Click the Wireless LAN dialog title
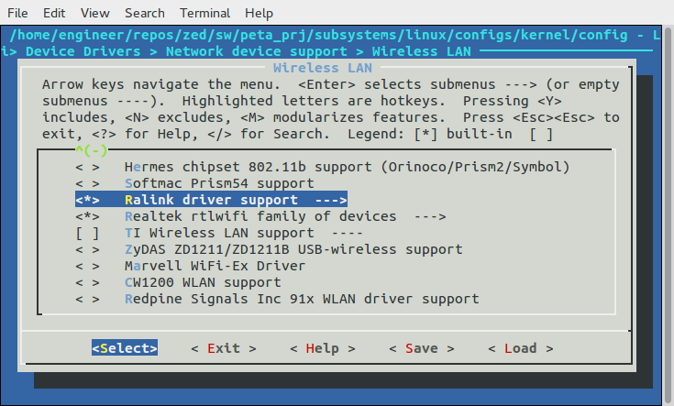 pyautogui.click(x=323, y=68)
